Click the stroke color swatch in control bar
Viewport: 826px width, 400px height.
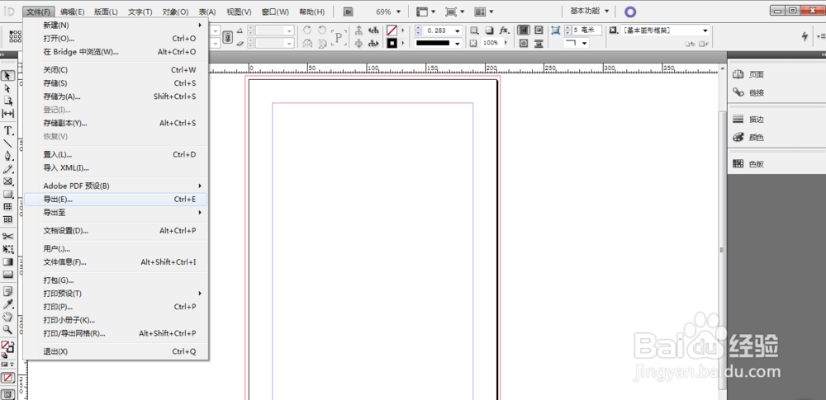tap(392, 43)
